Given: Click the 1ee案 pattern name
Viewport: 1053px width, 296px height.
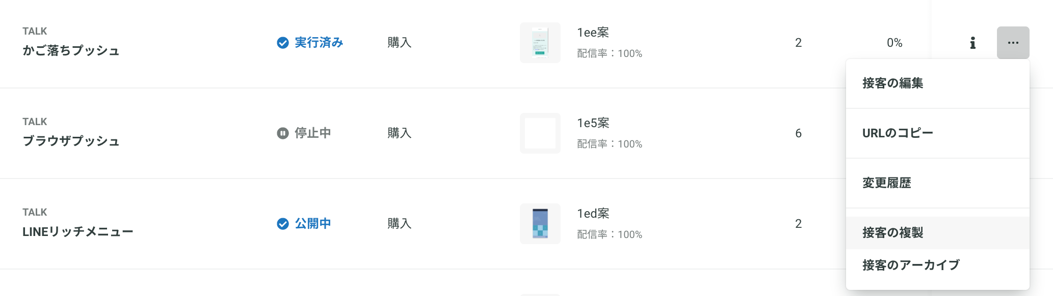Looking at the screenshot, I should click(x=593, y=33).
